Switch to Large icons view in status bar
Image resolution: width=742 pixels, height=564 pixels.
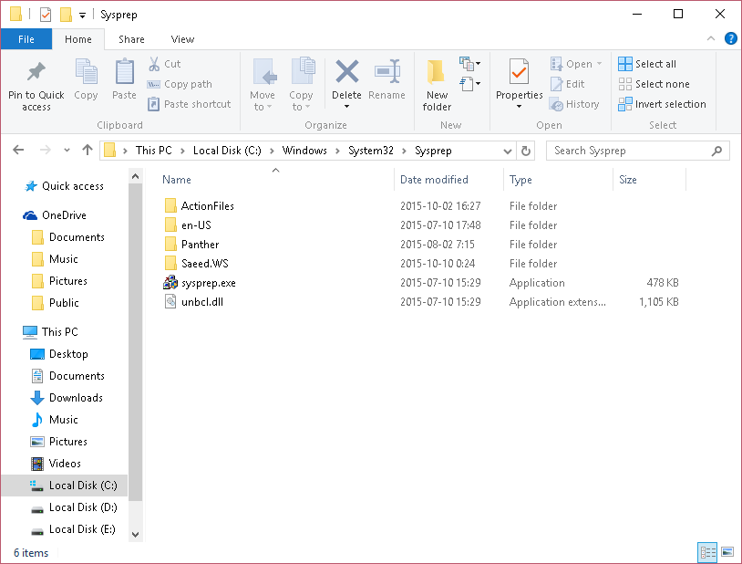click(727, 552)
